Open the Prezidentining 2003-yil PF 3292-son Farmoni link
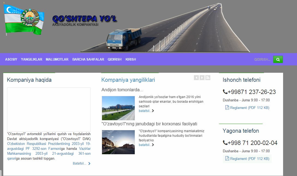Viewport: 297px width, 176px height. (49, 146)
